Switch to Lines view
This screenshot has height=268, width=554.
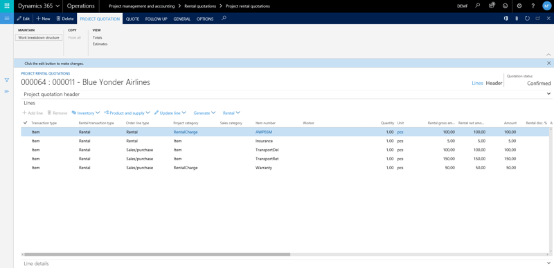tap(477, 83)
